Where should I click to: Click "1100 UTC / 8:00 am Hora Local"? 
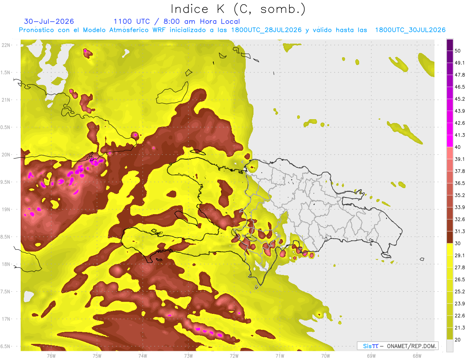point(177,21)
